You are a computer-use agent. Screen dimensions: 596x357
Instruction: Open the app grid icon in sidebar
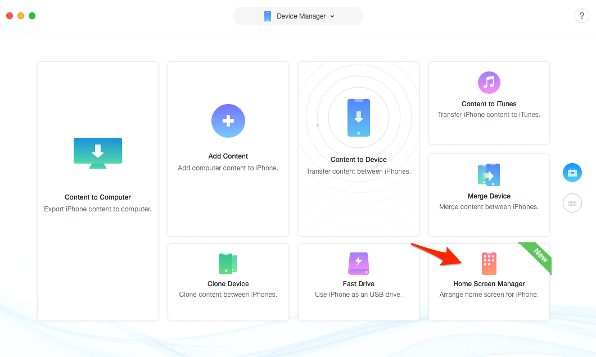572,203
